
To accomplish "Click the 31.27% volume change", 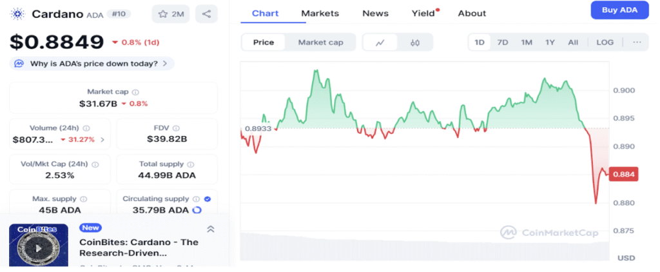I will tap(77, 139).
